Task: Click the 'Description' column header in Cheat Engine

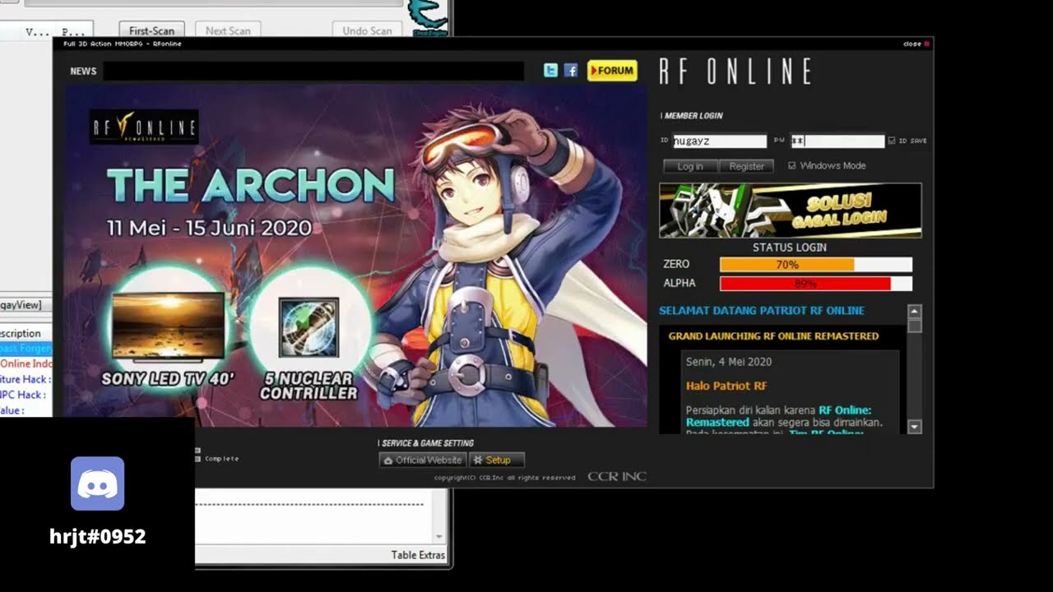Action: [x=21, y=333]
